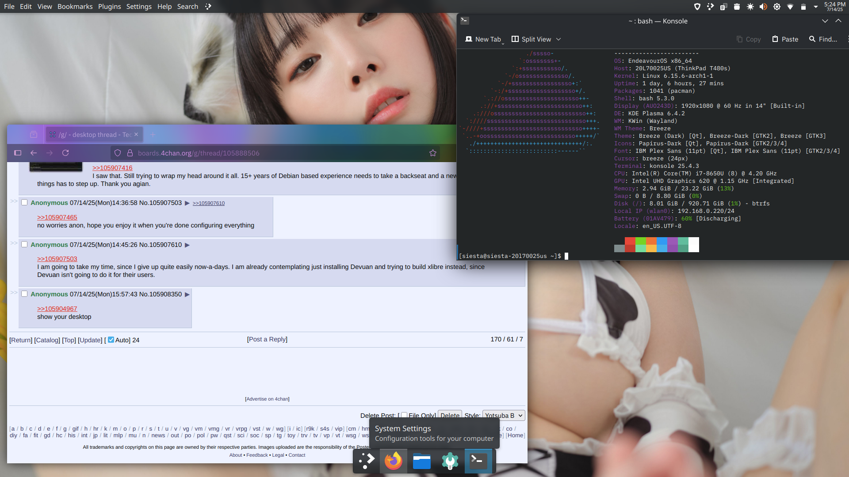849x477 pixels.
Task: Open post menu arrow for No.105907610
Action: pos(187,245)
